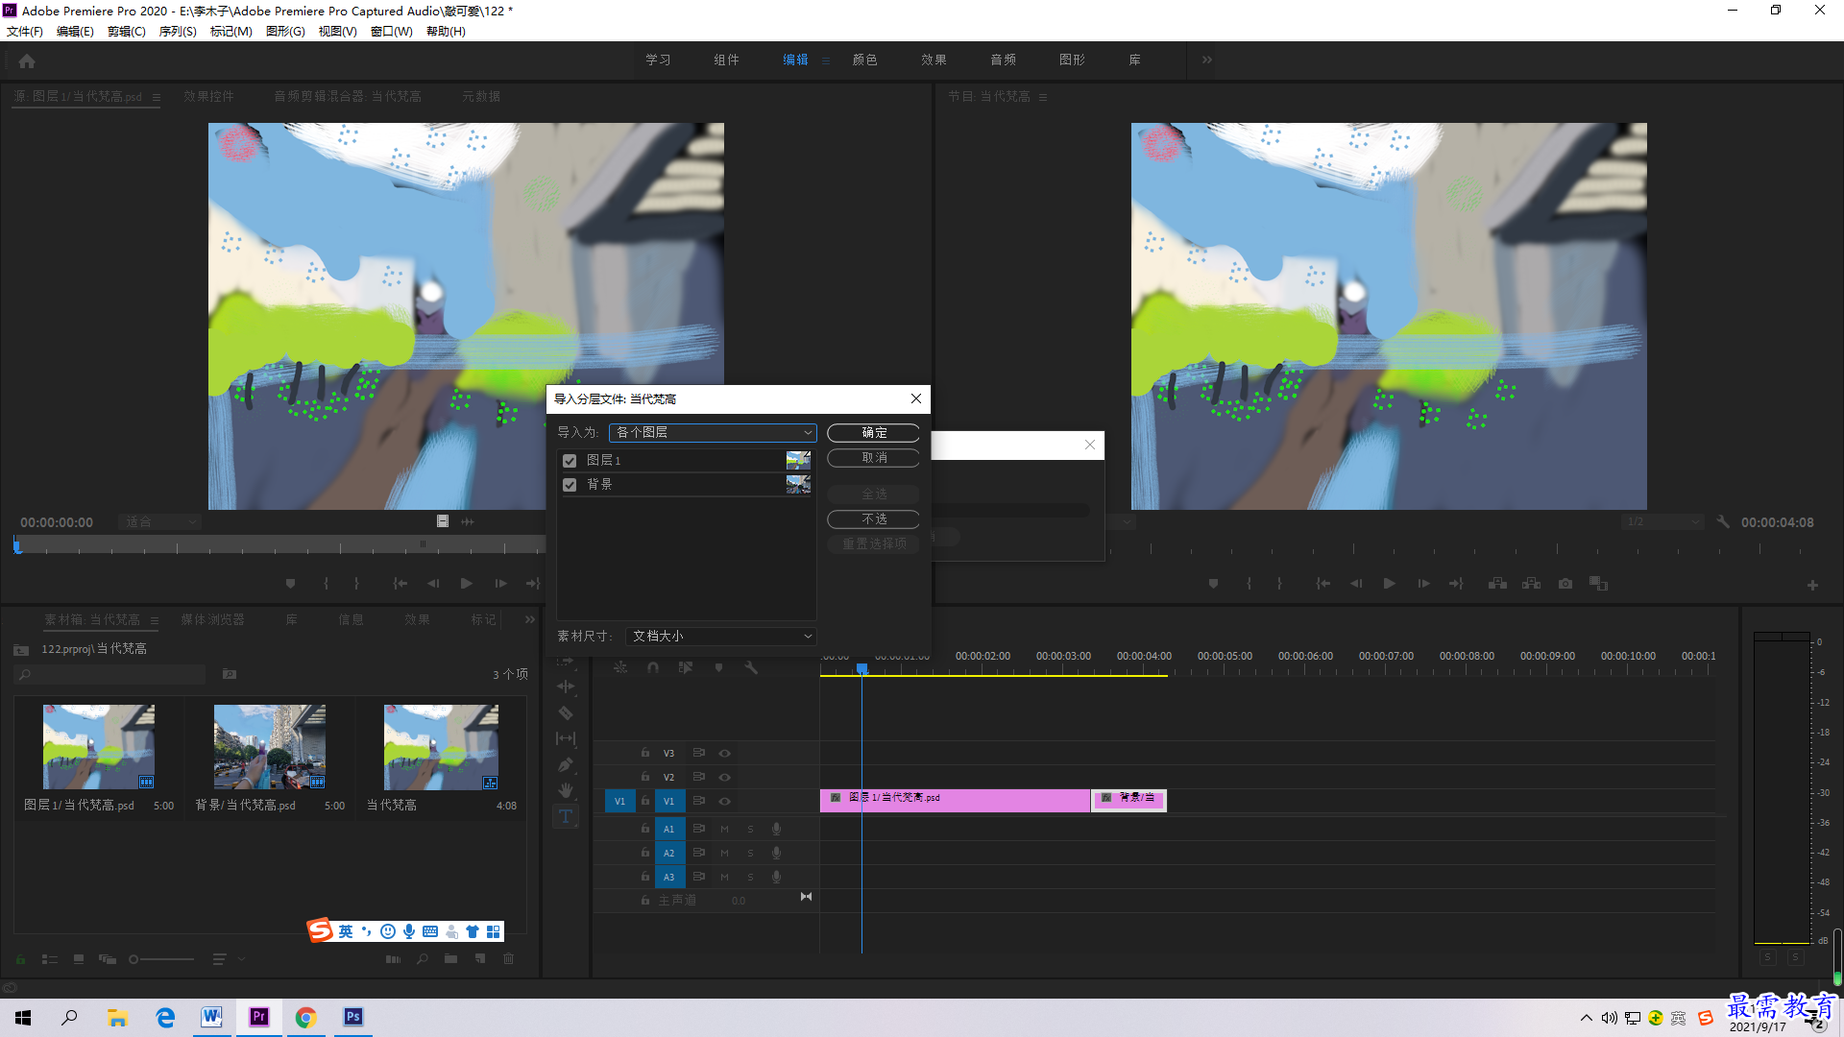Open 剪辑(C) menu
Viewport: 1844px width, 1037px height.
127,32
